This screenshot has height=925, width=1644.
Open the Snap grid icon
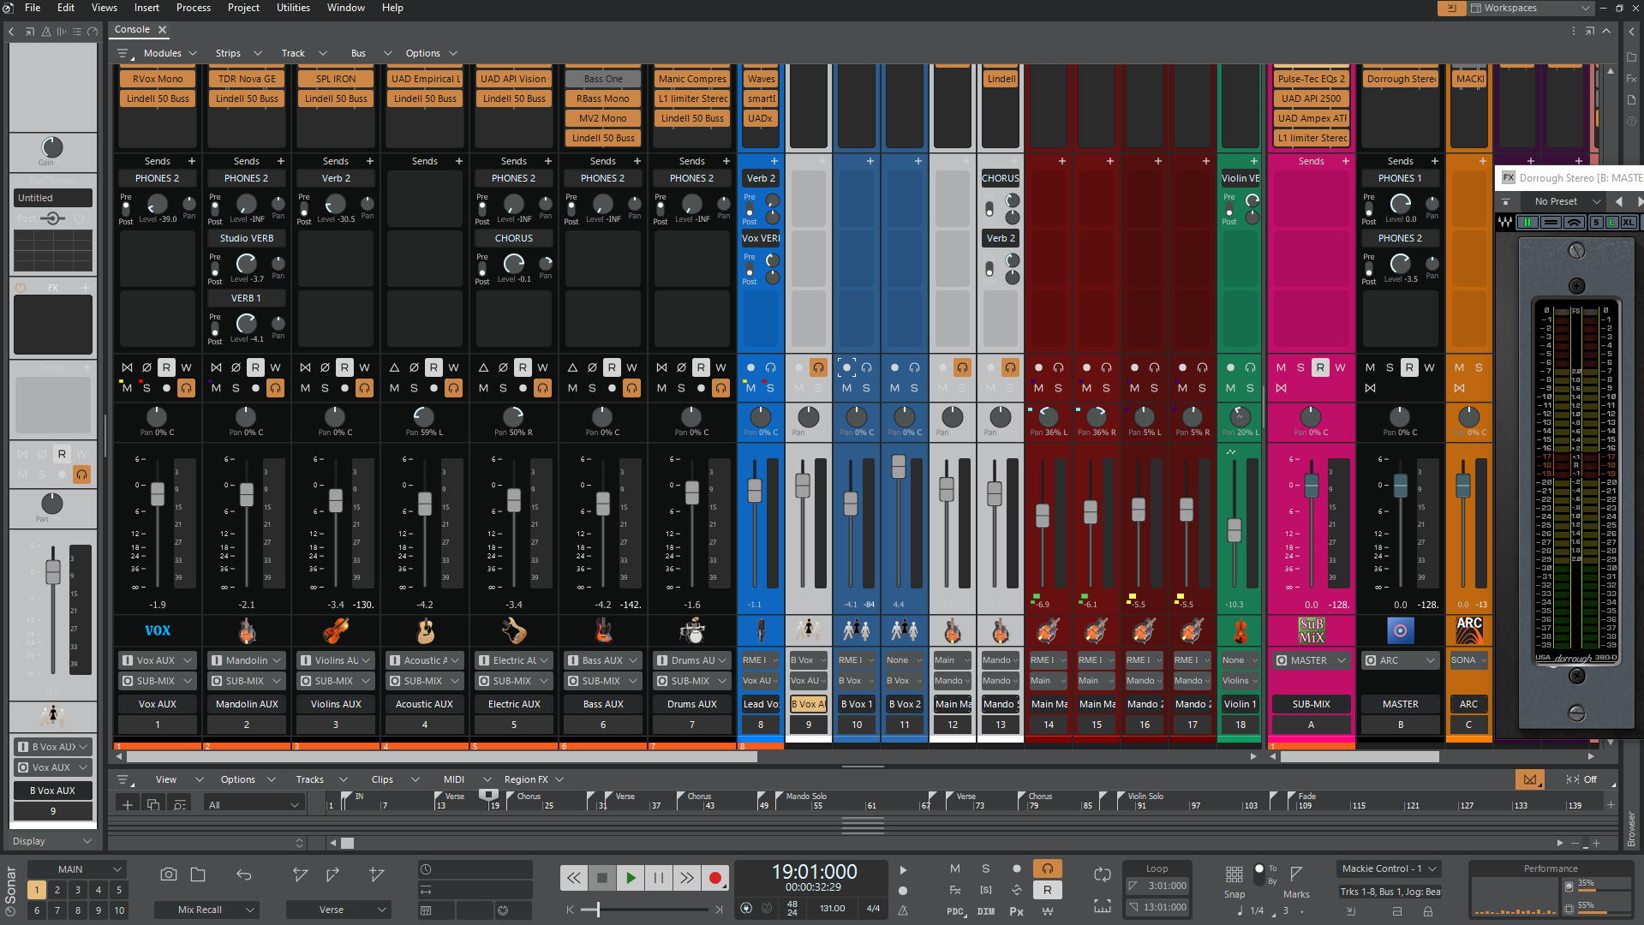coord(1234,874)
